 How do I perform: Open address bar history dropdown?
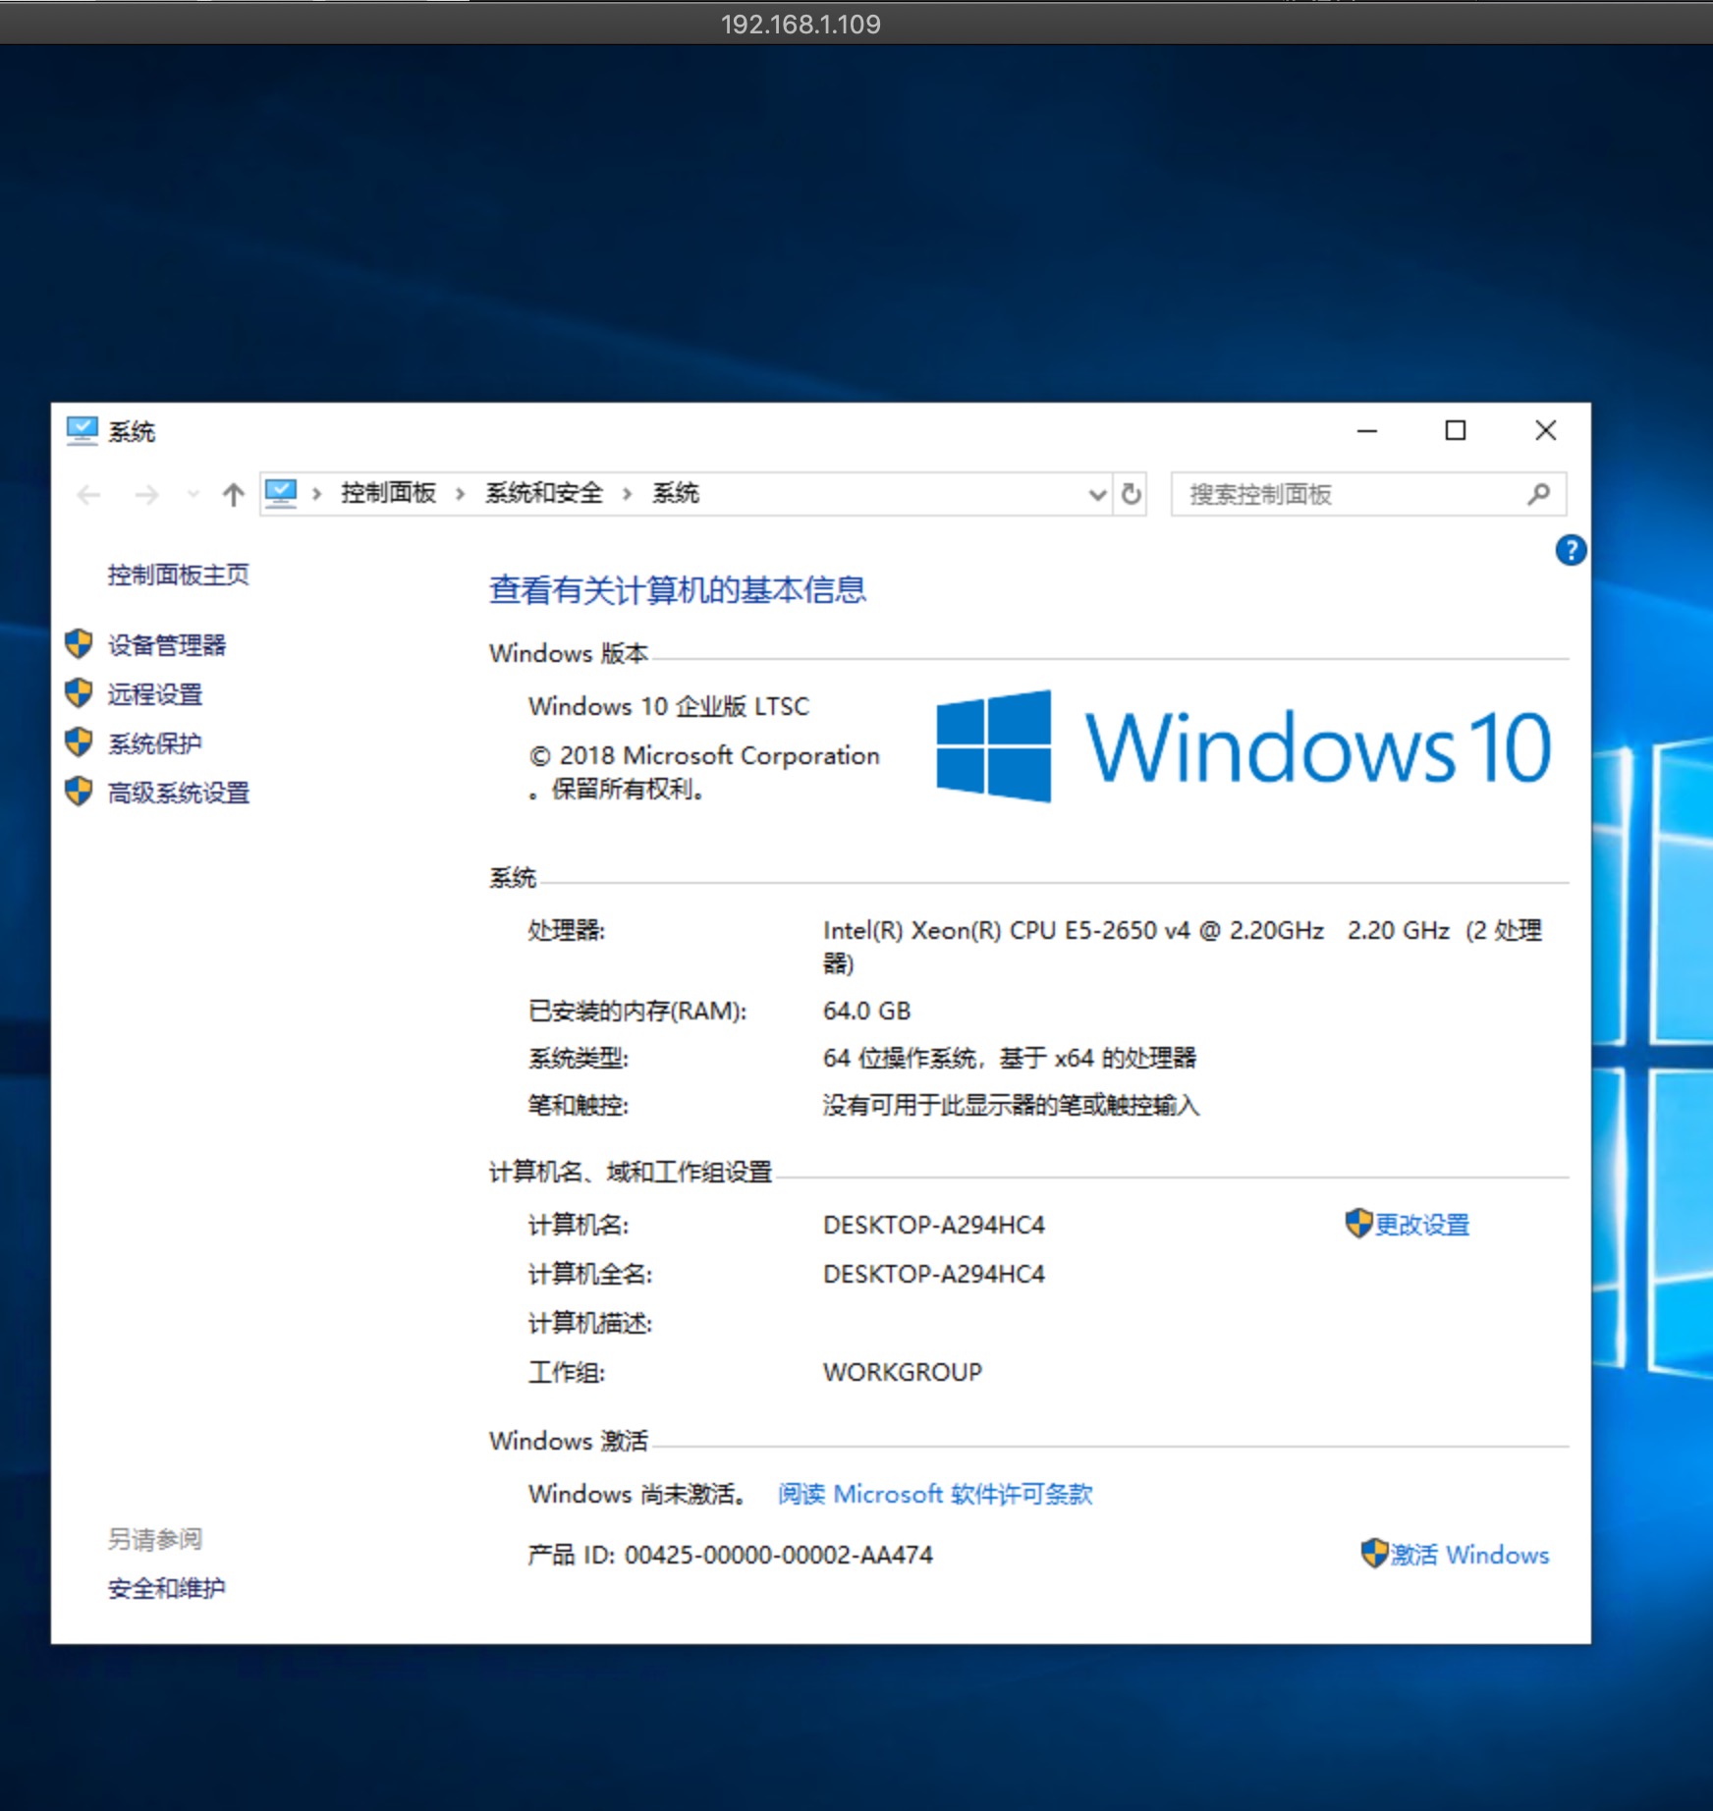pos(1097,494)
